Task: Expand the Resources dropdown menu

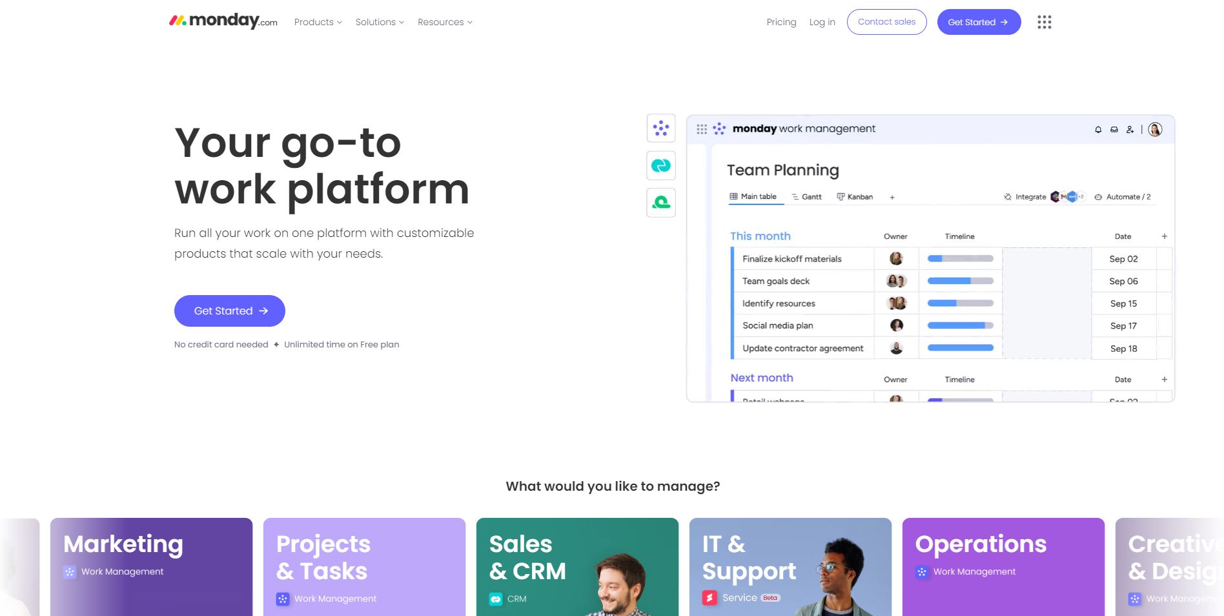Action: 445,22
